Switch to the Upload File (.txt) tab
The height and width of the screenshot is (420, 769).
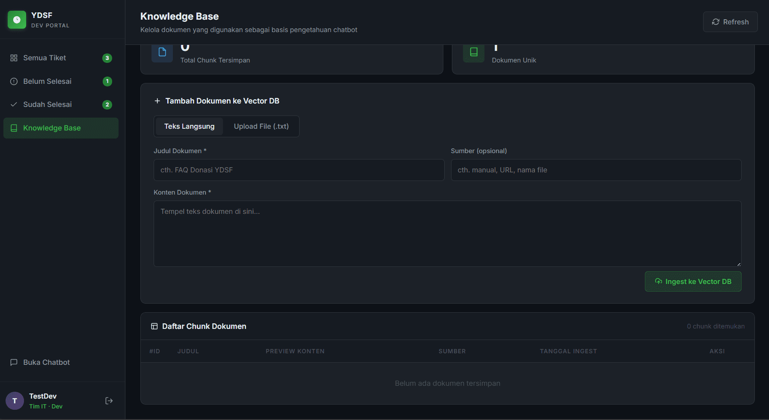click(261, 126)
